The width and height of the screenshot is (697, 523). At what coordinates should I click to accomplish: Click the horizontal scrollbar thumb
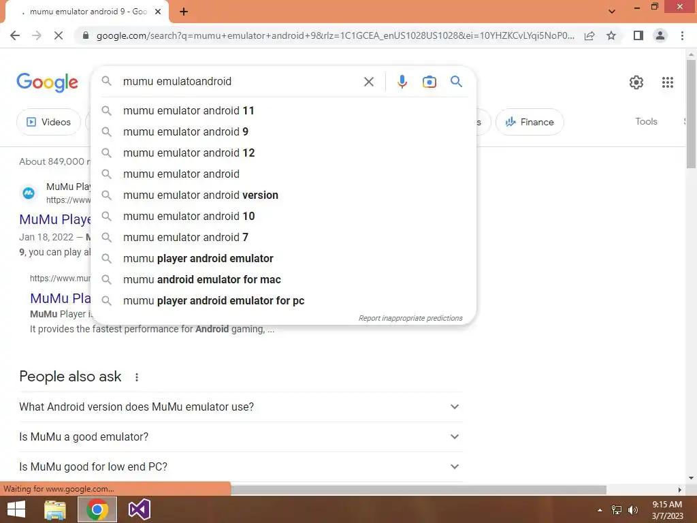(x=418, y=490)
